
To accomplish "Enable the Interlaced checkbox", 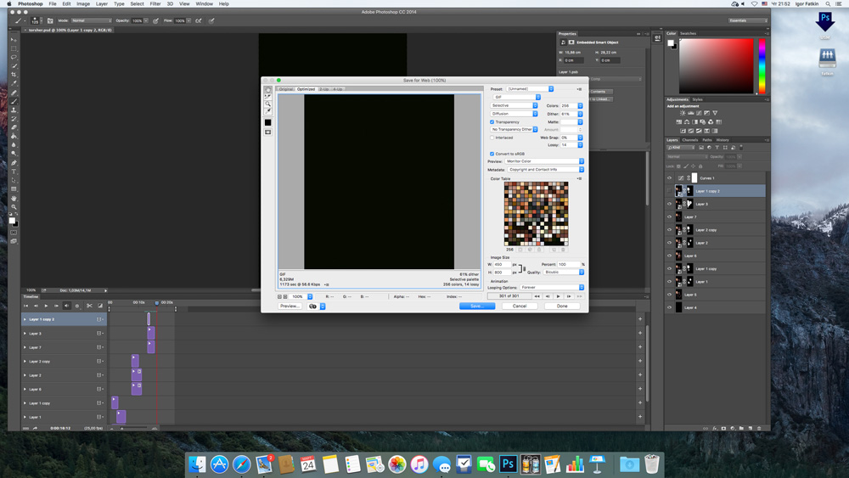I will (x=492, y=138).
